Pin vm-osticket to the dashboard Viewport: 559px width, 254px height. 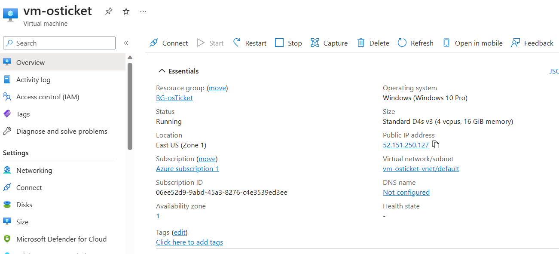pos(108,11)
